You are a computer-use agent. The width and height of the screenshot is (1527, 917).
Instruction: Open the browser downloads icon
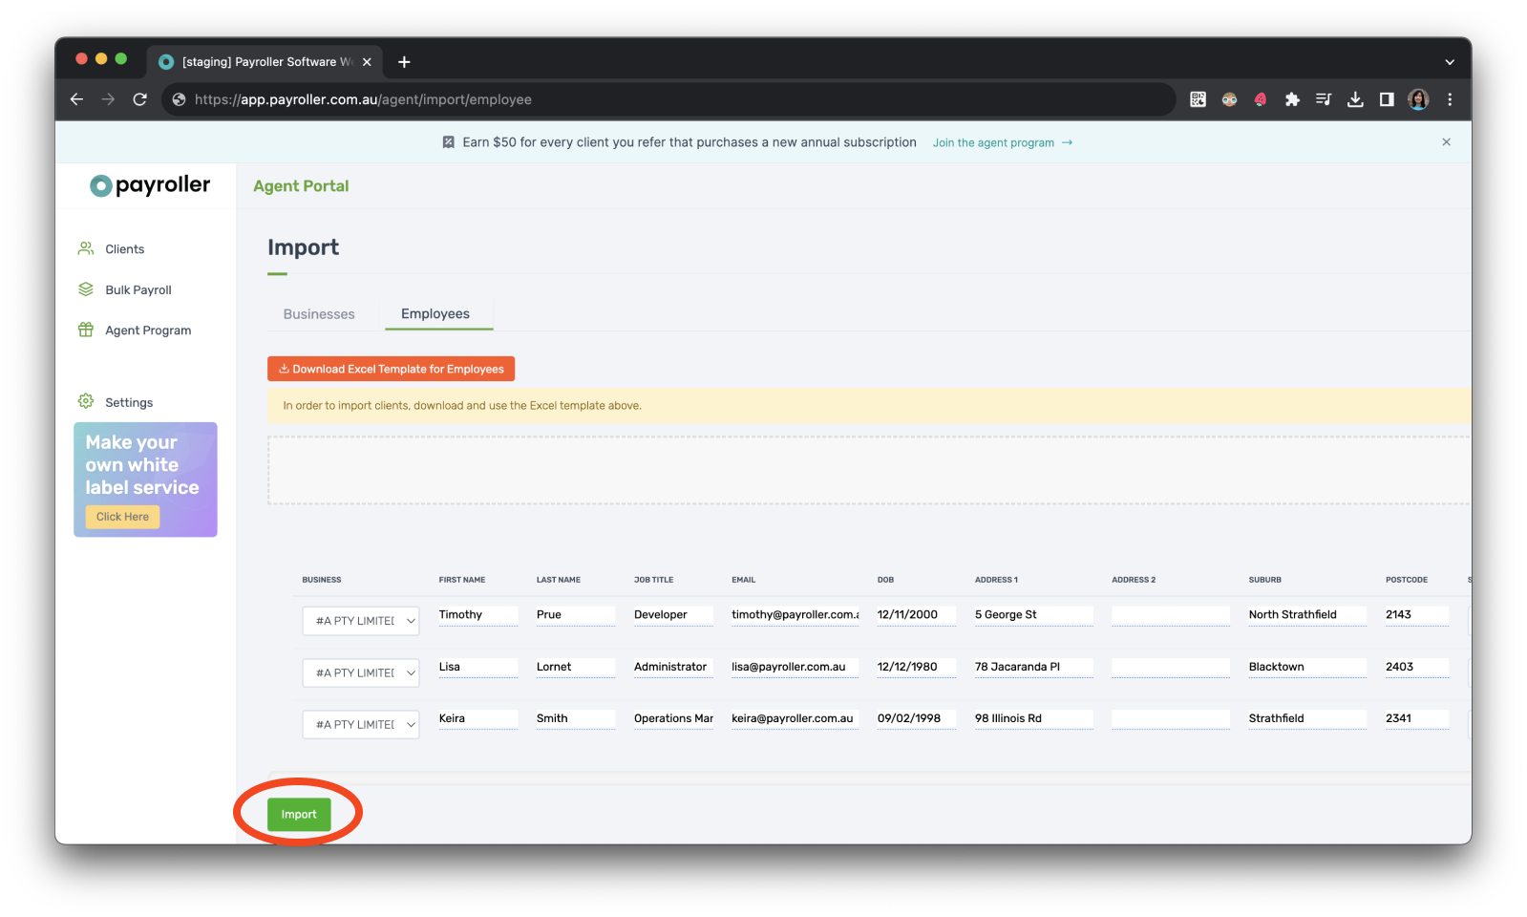click(1355, 99)
